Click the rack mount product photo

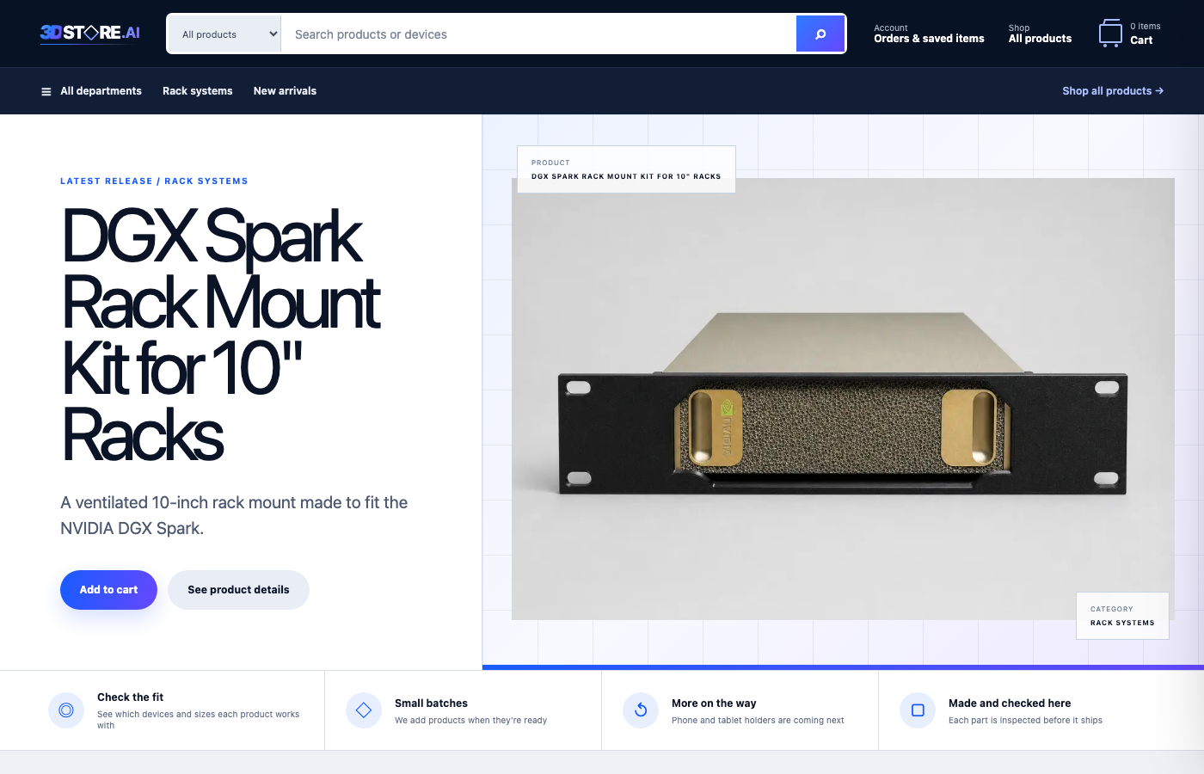tap(843, 399)
